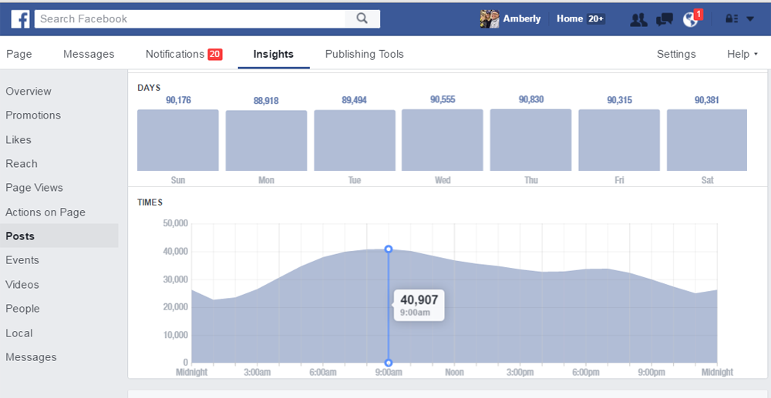Image resolution: width=771 pixels, height=398 pixels.
Task: Click the 9:00am marker on Times chart
Action: click(389, 249)
